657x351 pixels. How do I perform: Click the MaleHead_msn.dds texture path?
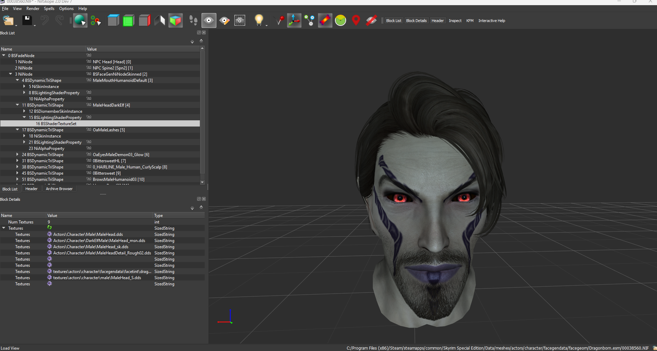pyautogui.click(x=99, y=240)
